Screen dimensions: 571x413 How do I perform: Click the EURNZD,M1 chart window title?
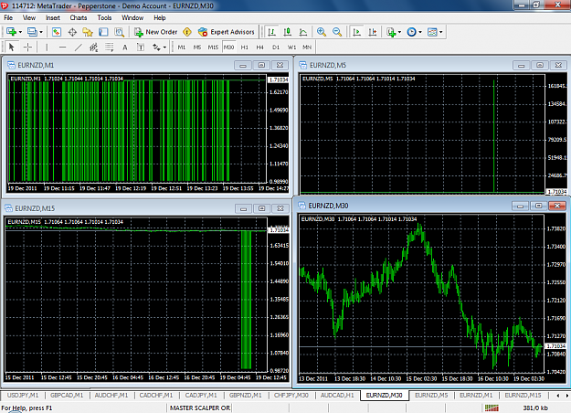click(36, 65)
